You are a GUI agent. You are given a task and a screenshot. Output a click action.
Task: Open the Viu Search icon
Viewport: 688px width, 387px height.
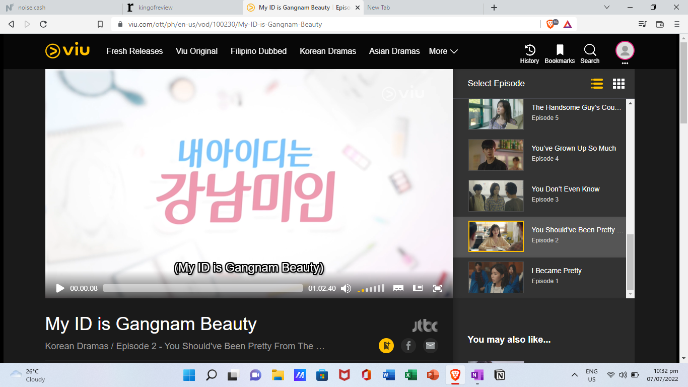590,54
